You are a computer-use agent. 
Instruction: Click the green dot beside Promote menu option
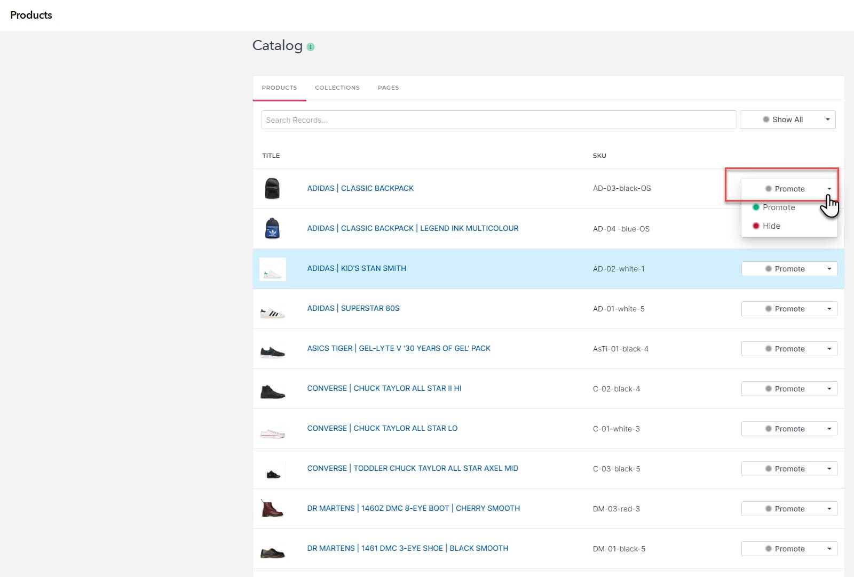[755, 207]
